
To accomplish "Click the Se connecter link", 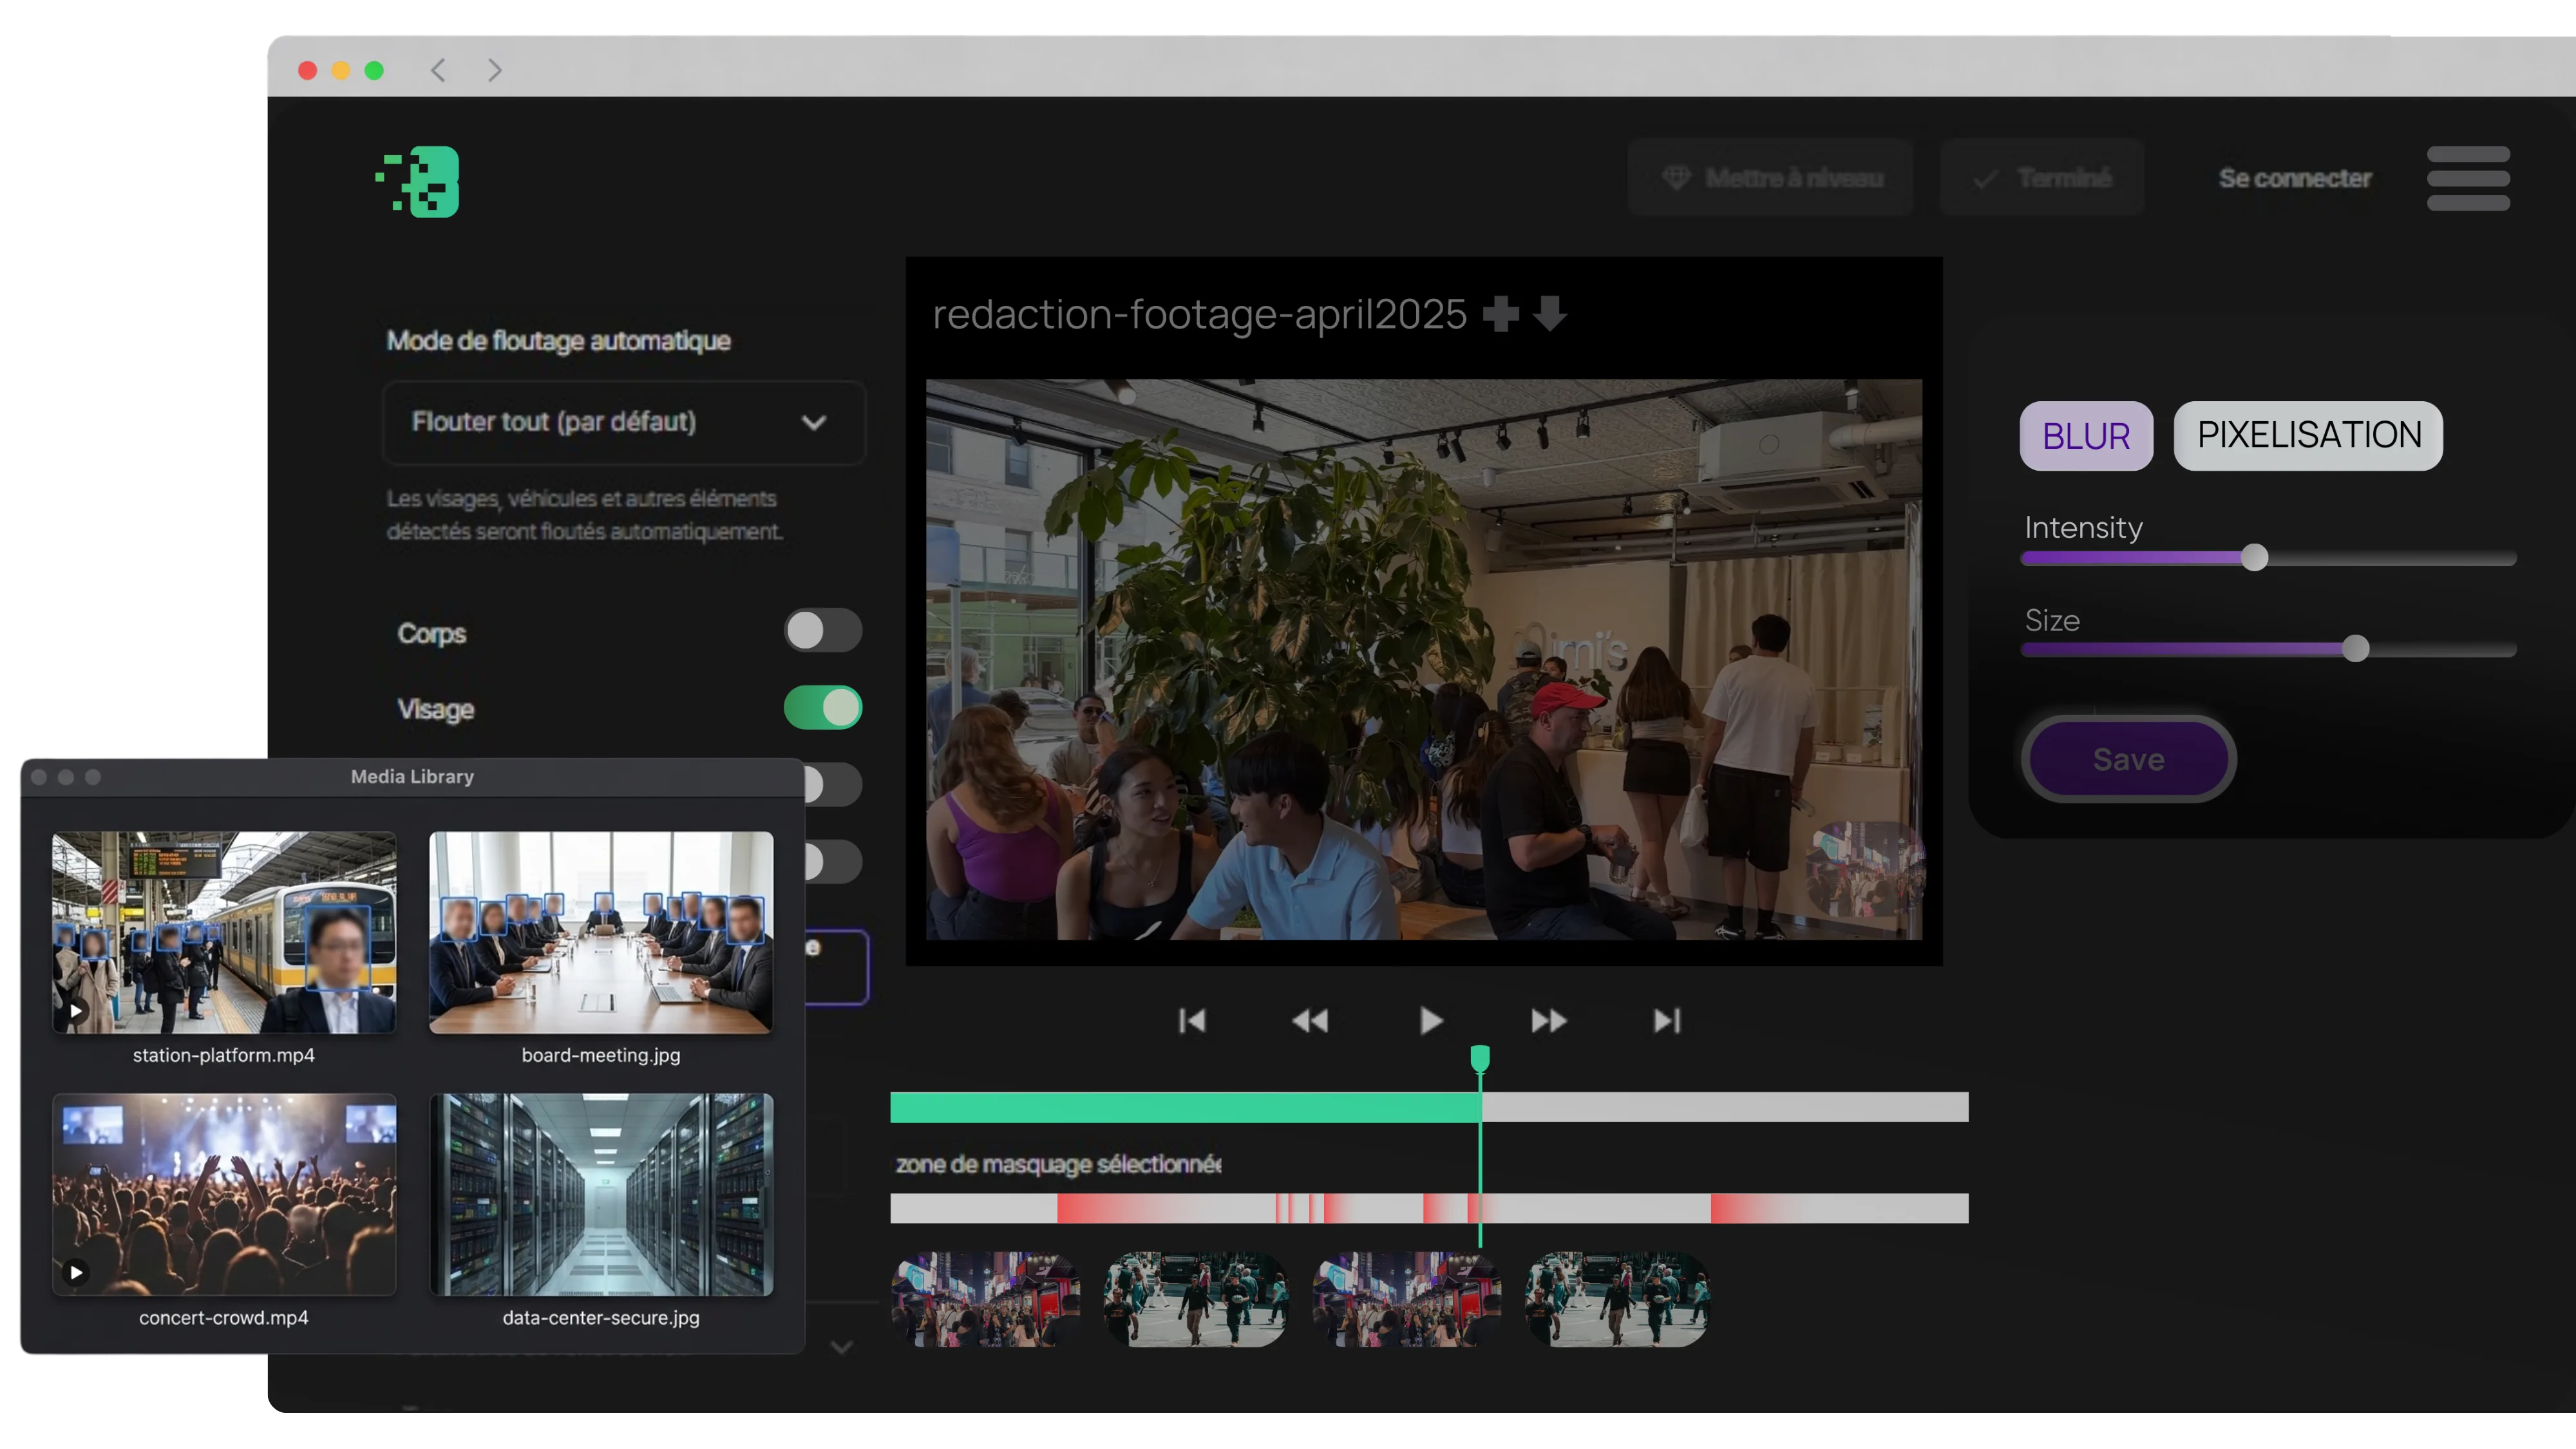I will [2294, 179].
